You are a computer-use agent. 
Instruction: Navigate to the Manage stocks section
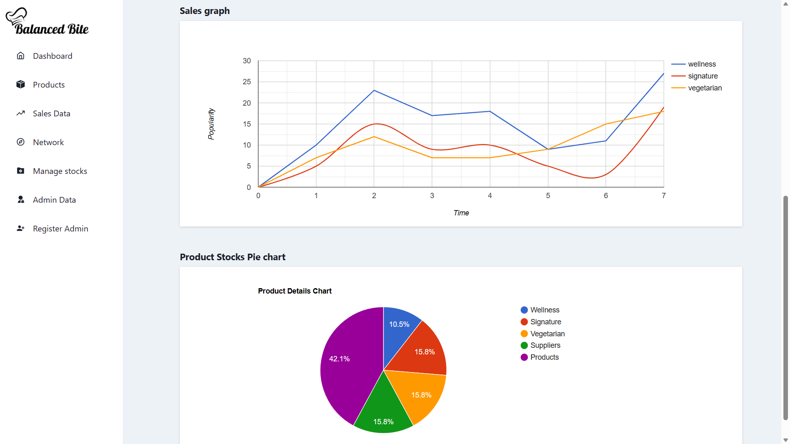click(60, 171)
